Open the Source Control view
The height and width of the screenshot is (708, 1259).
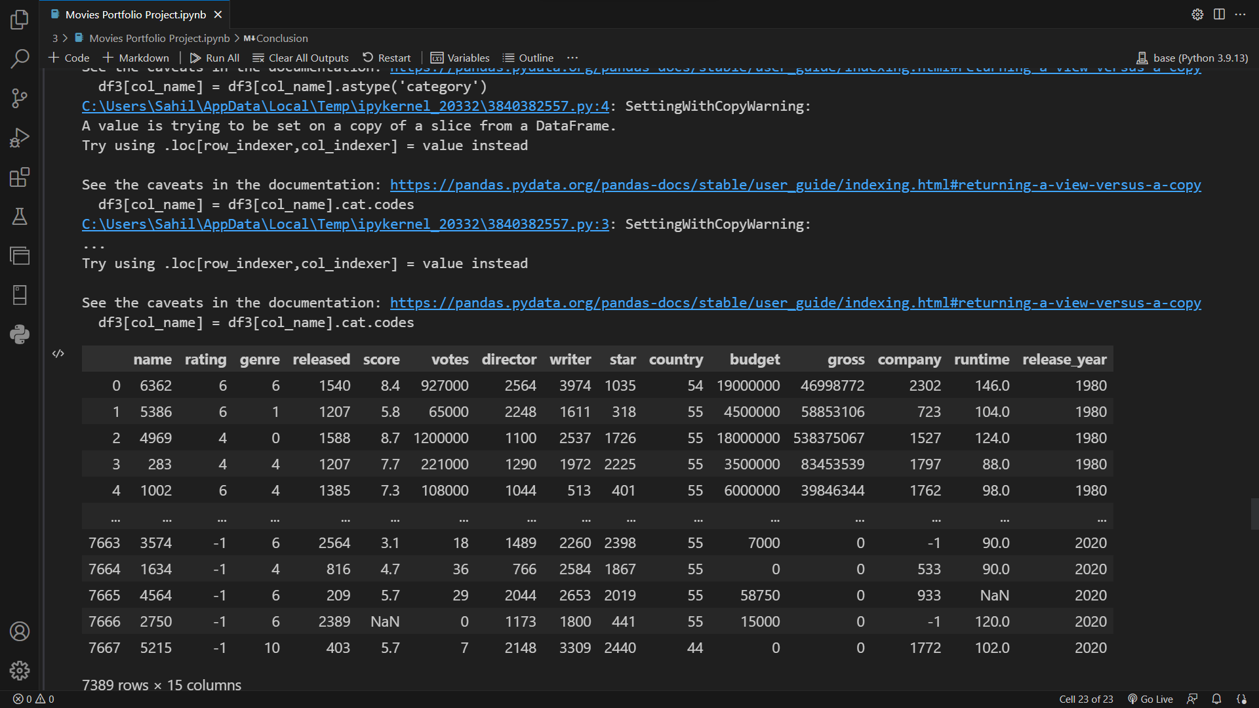click(20, 98)
